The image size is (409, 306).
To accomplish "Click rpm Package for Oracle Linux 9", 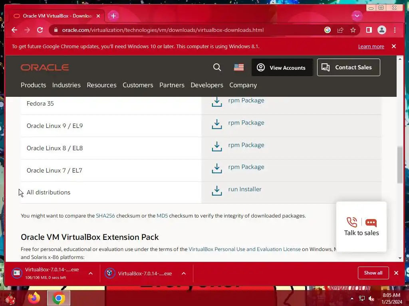I will pos(246,123).
